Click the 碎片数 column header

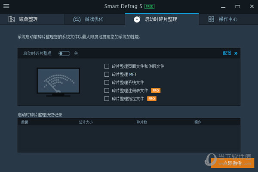coord(141,122)
